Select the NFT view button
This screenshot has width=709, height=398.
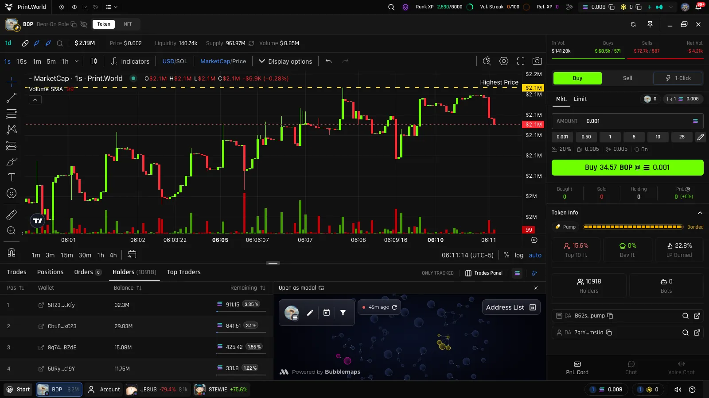click(x=128, y=24)
